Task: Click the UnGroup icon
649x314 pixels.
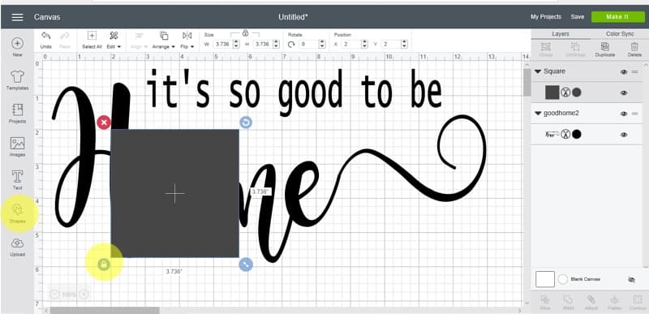Action: pyautogui.click(x=575, y=49)
